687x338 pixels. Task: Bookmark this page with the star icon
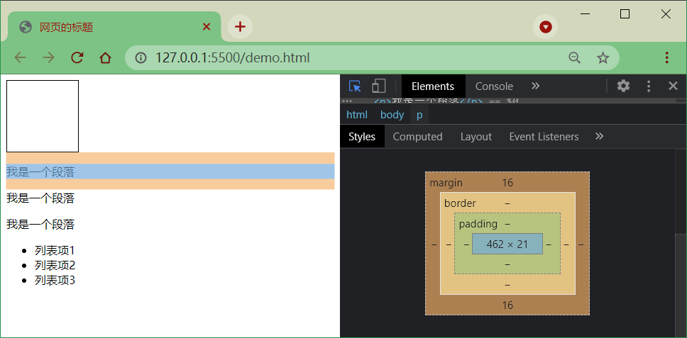603,57
